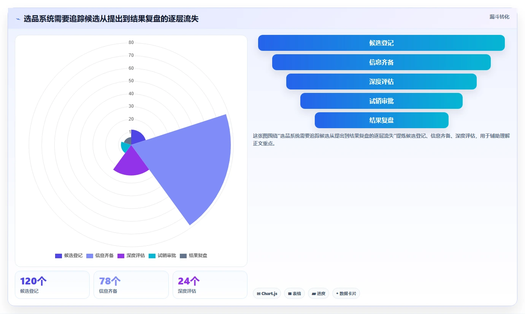
Task: Select the 候选登记 funnel stage bar
Action: [x=381, y=43]
